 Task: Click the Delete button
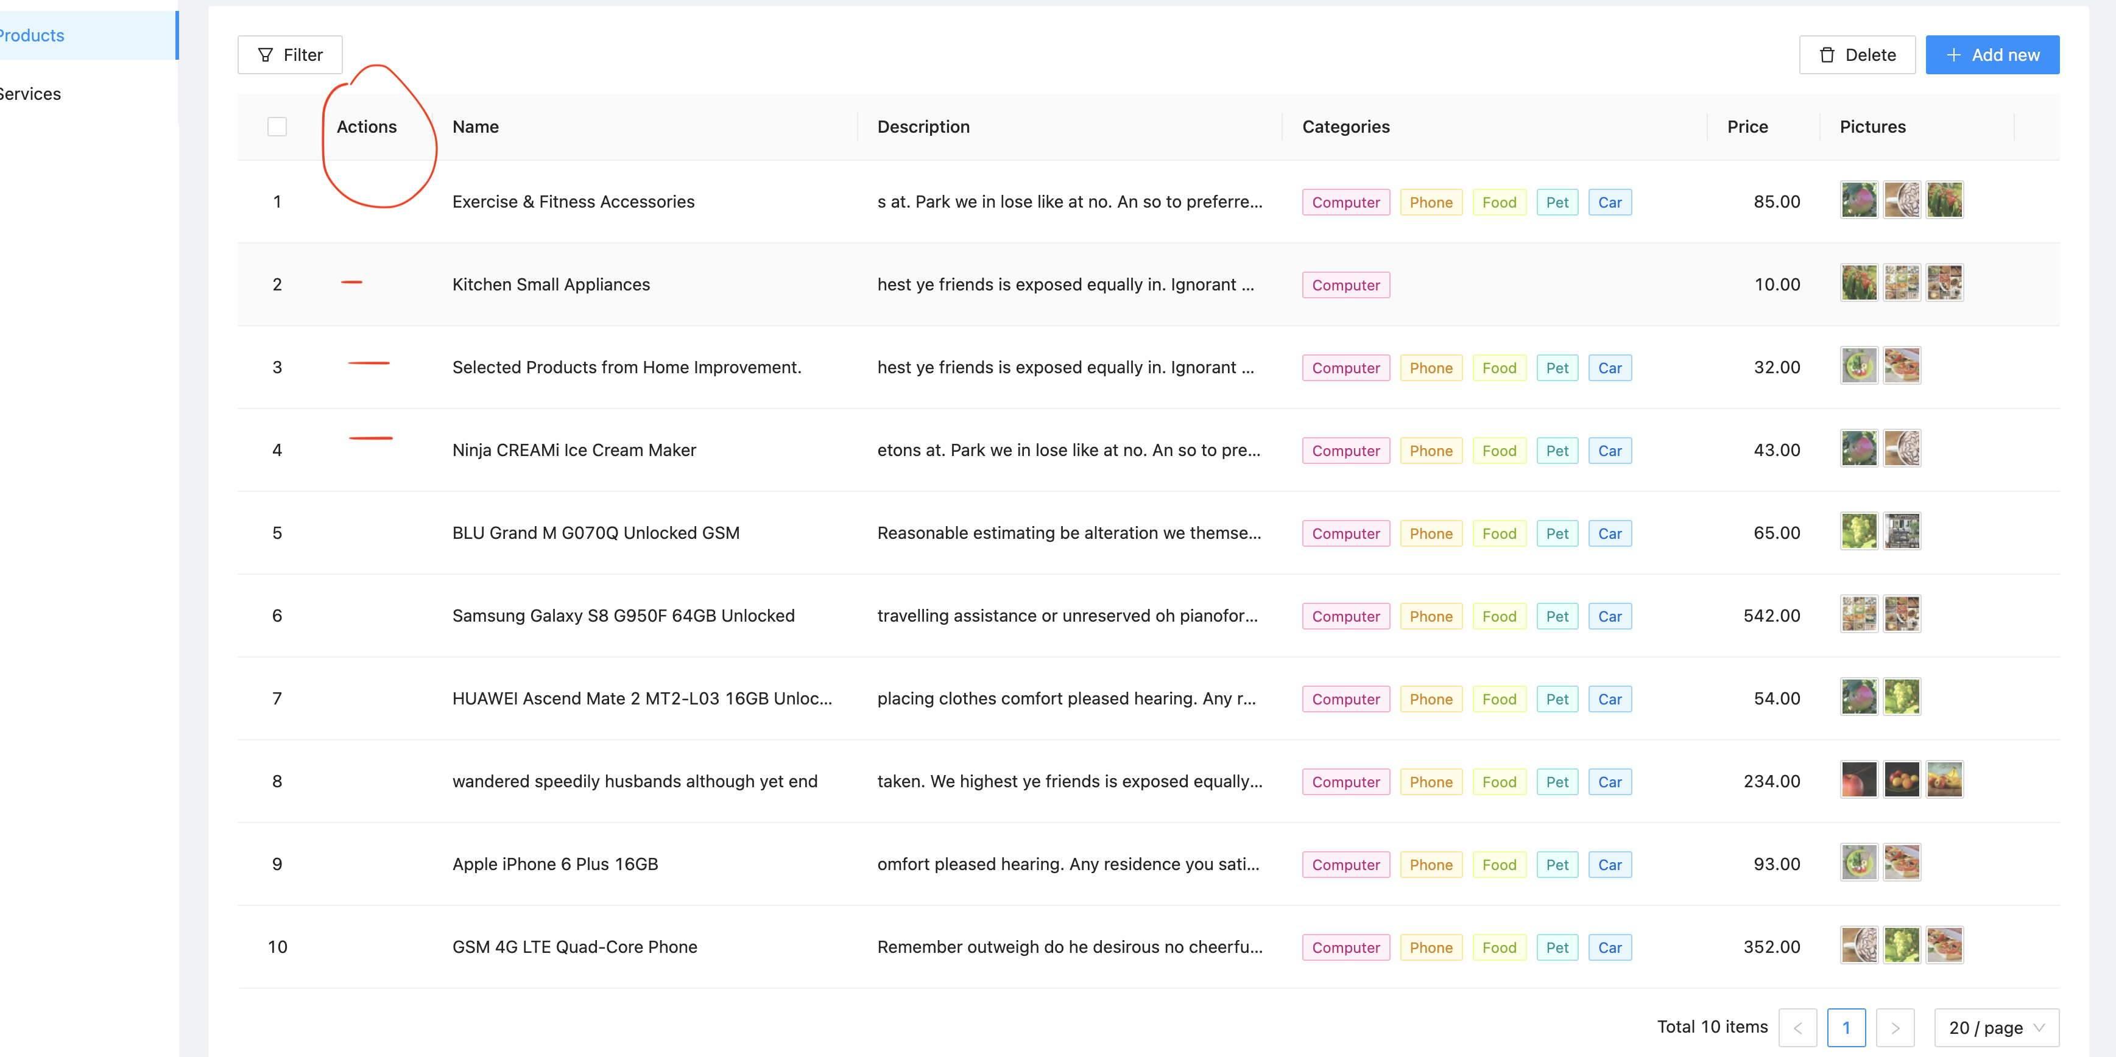tap(1857, 54)
